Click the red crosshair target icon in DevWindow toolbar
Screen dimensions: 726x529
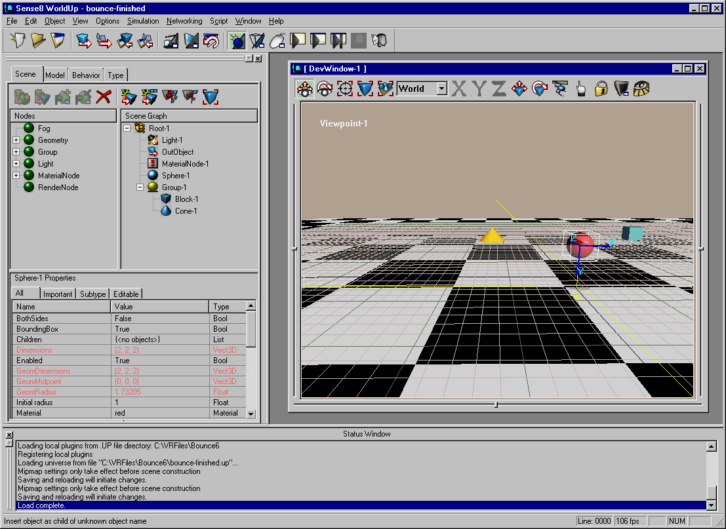(345, 88)
